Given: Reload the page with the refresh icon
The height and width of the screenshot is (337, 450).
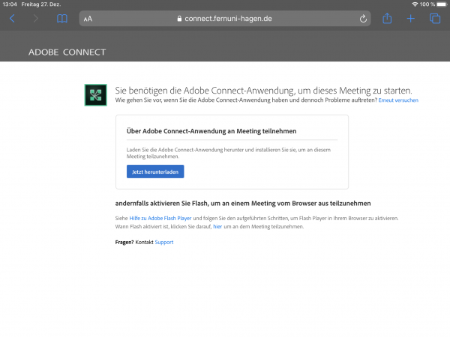Looking at the screenshot, I should pyautogui.click(x=364, y=19).
